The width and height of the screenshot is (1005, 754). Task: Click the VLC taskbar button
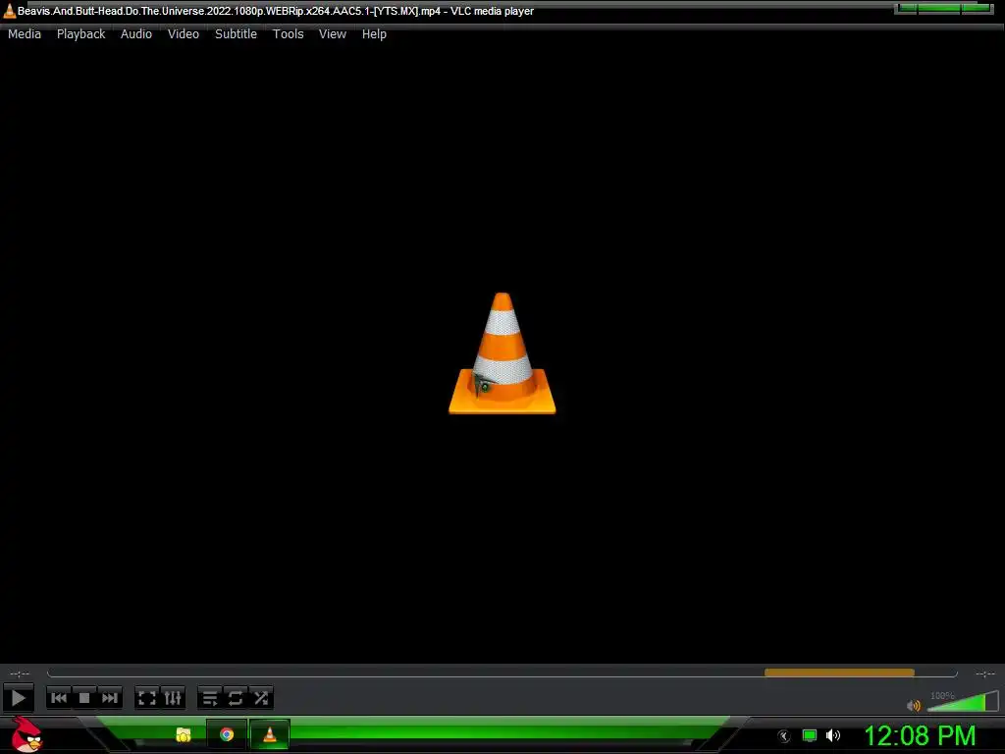point(269,734)
